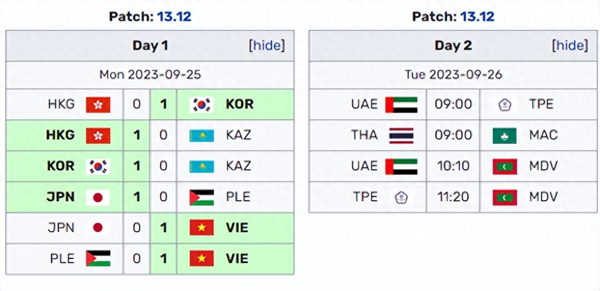Image resolution: width=600 pixels, height=291 pixels.
Task: Click Hong Kong flag in HKG–KAZ row
Action: [98, 135]
